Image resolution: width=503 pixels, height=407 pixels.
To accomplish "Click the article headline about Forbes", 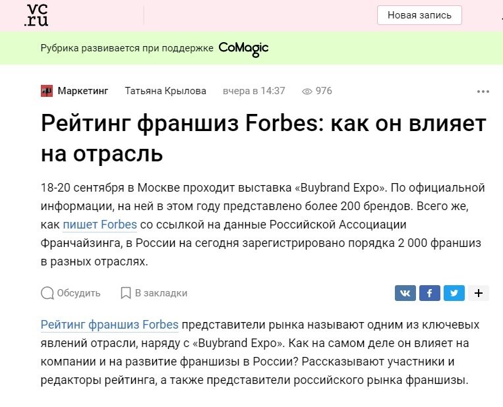I will (264, 138).
